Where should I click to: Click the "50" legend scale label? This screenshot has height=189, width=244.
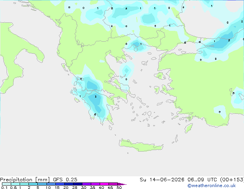[x=119, y=187]
